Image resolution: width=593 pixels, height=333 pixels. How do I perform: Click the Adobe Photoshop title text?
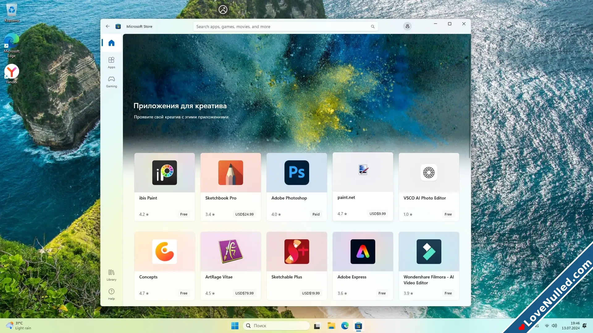click(x=289, y=198)
